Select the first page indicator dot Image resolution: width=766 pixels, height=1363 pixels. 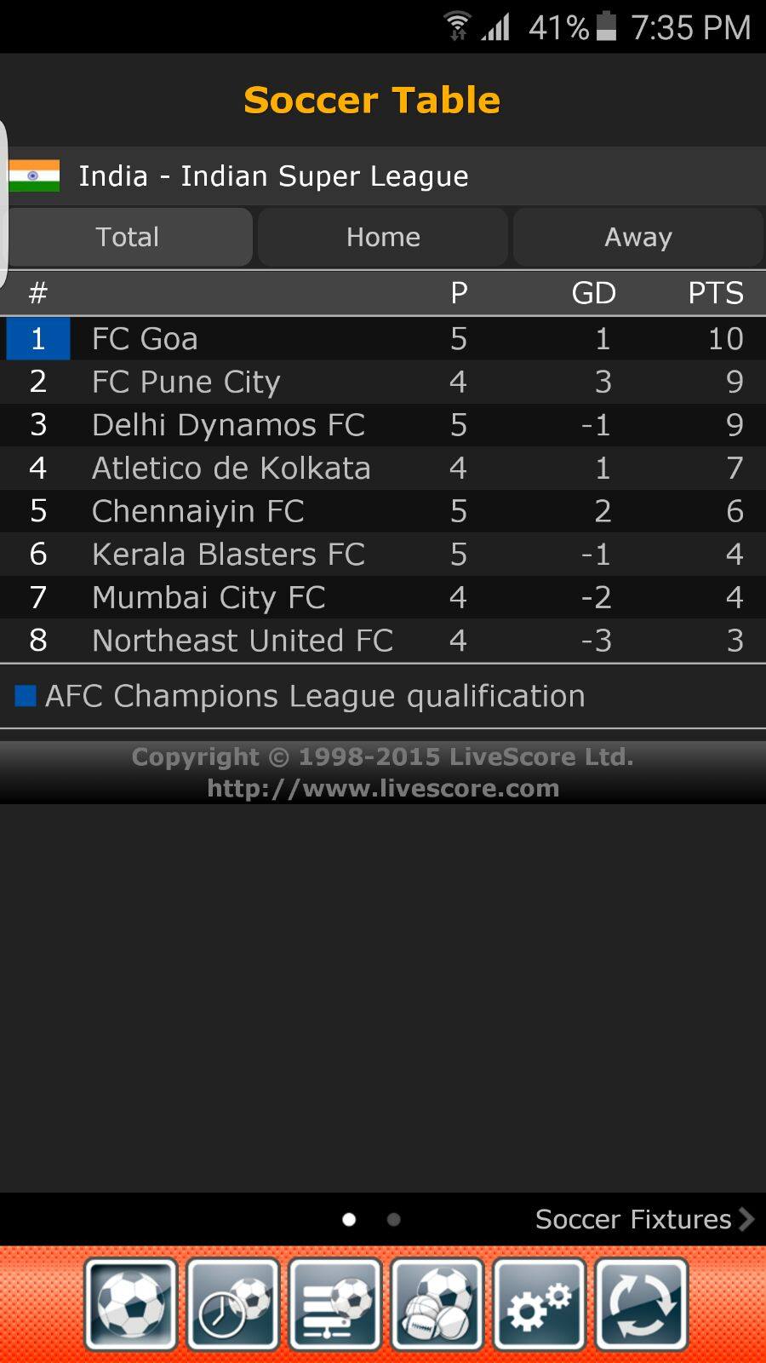coord(349,1219)
